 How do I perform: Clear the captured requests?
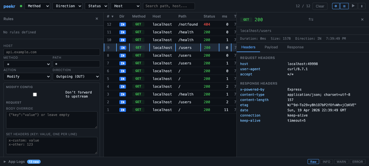pyautogui.click(x=320, y=6)
